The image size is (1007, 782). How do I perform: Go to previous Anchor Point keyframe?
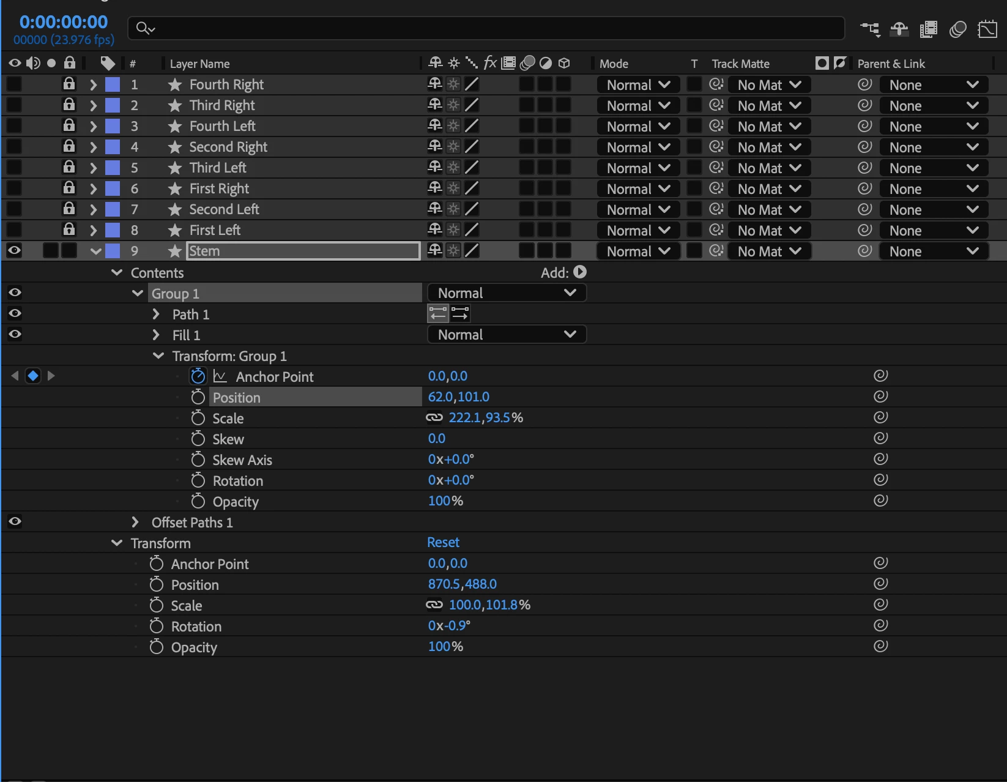[x=15, y=376]
